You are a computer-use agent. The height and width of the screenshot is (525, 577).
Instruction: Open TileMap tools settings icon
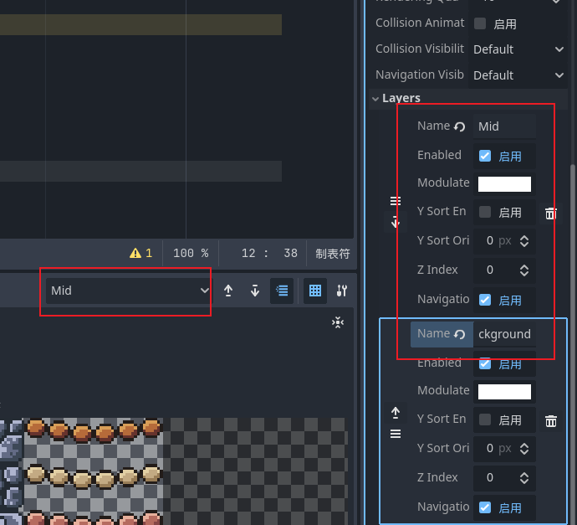click(341, 291)
